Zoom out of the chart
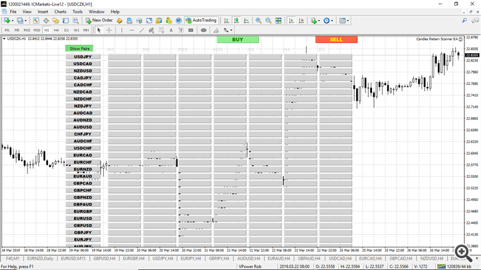The image size is (481, 270). [269, 20]
